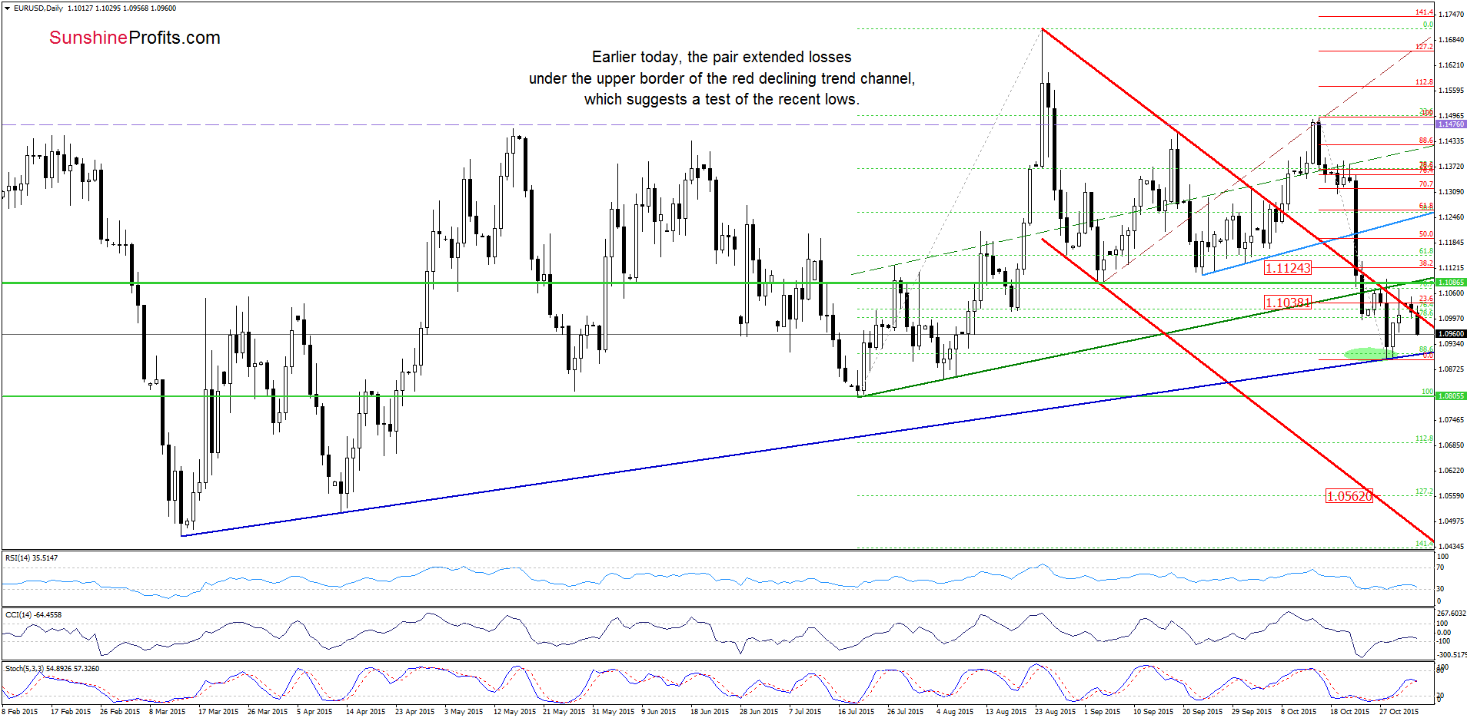Click the 5 Apr 2015 date label
This screenshot has width=1467, height=718.
314,712
